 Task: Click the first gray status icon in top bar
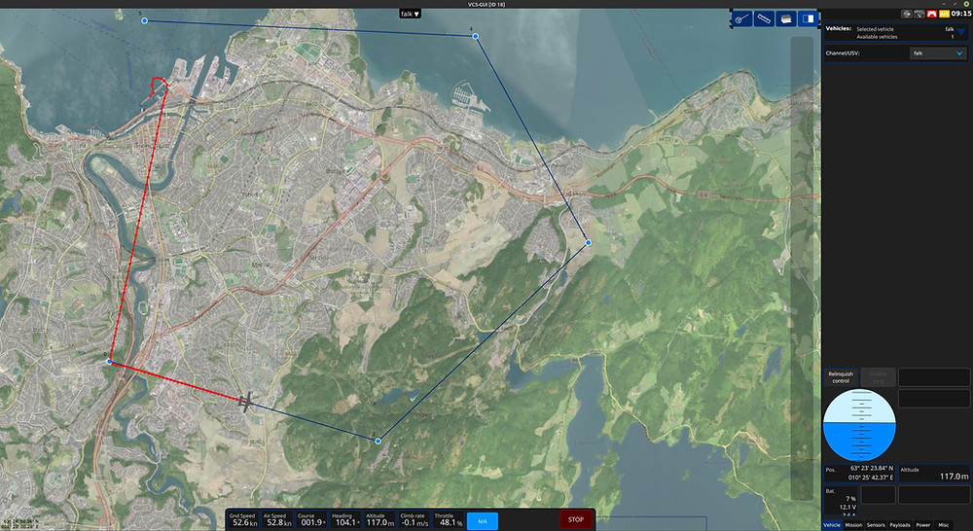(x=907, y=14)
